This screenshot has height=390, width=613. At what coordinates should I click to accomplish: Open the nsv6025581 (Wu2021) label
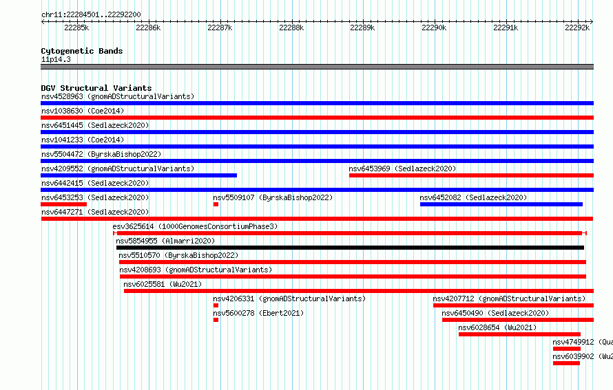[163, 284]
